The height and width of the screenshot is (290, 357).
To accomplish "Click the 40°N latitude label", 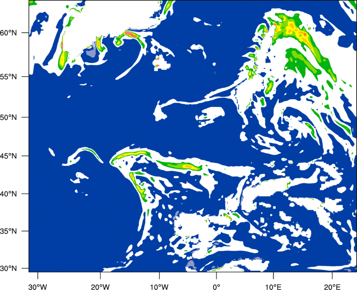I will [x=8, y=194].
